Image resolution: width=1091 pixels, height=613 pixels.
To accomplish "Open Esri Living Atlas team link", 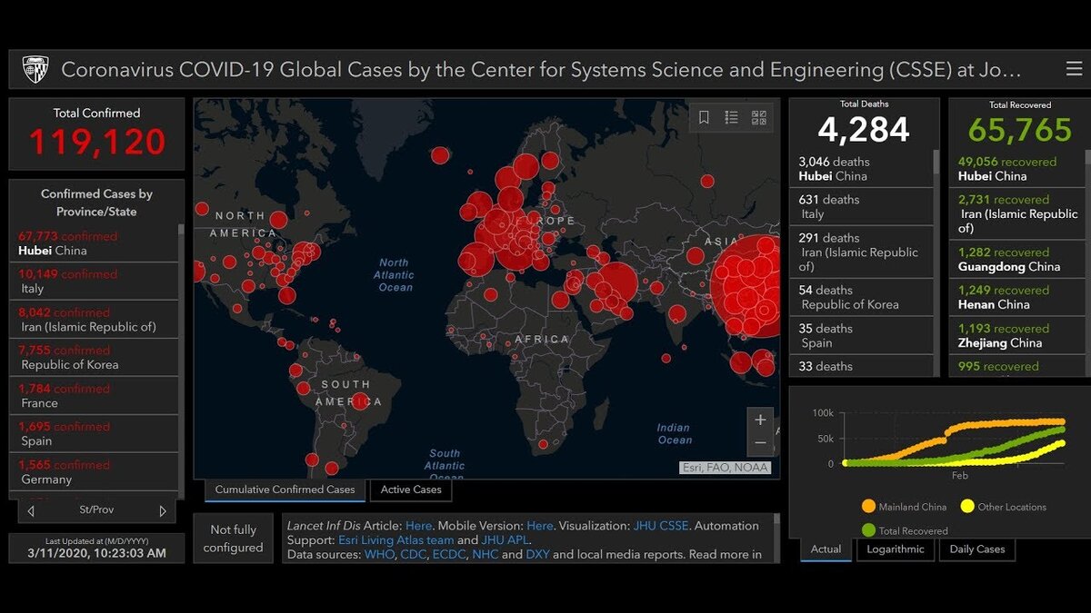I will 396,540.
